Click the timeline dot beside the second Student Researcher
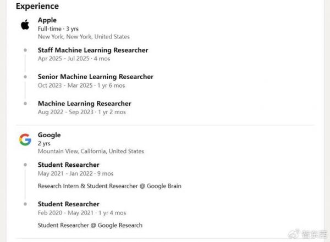Screen dimensions: 330x242 click(x=25, y=204)
